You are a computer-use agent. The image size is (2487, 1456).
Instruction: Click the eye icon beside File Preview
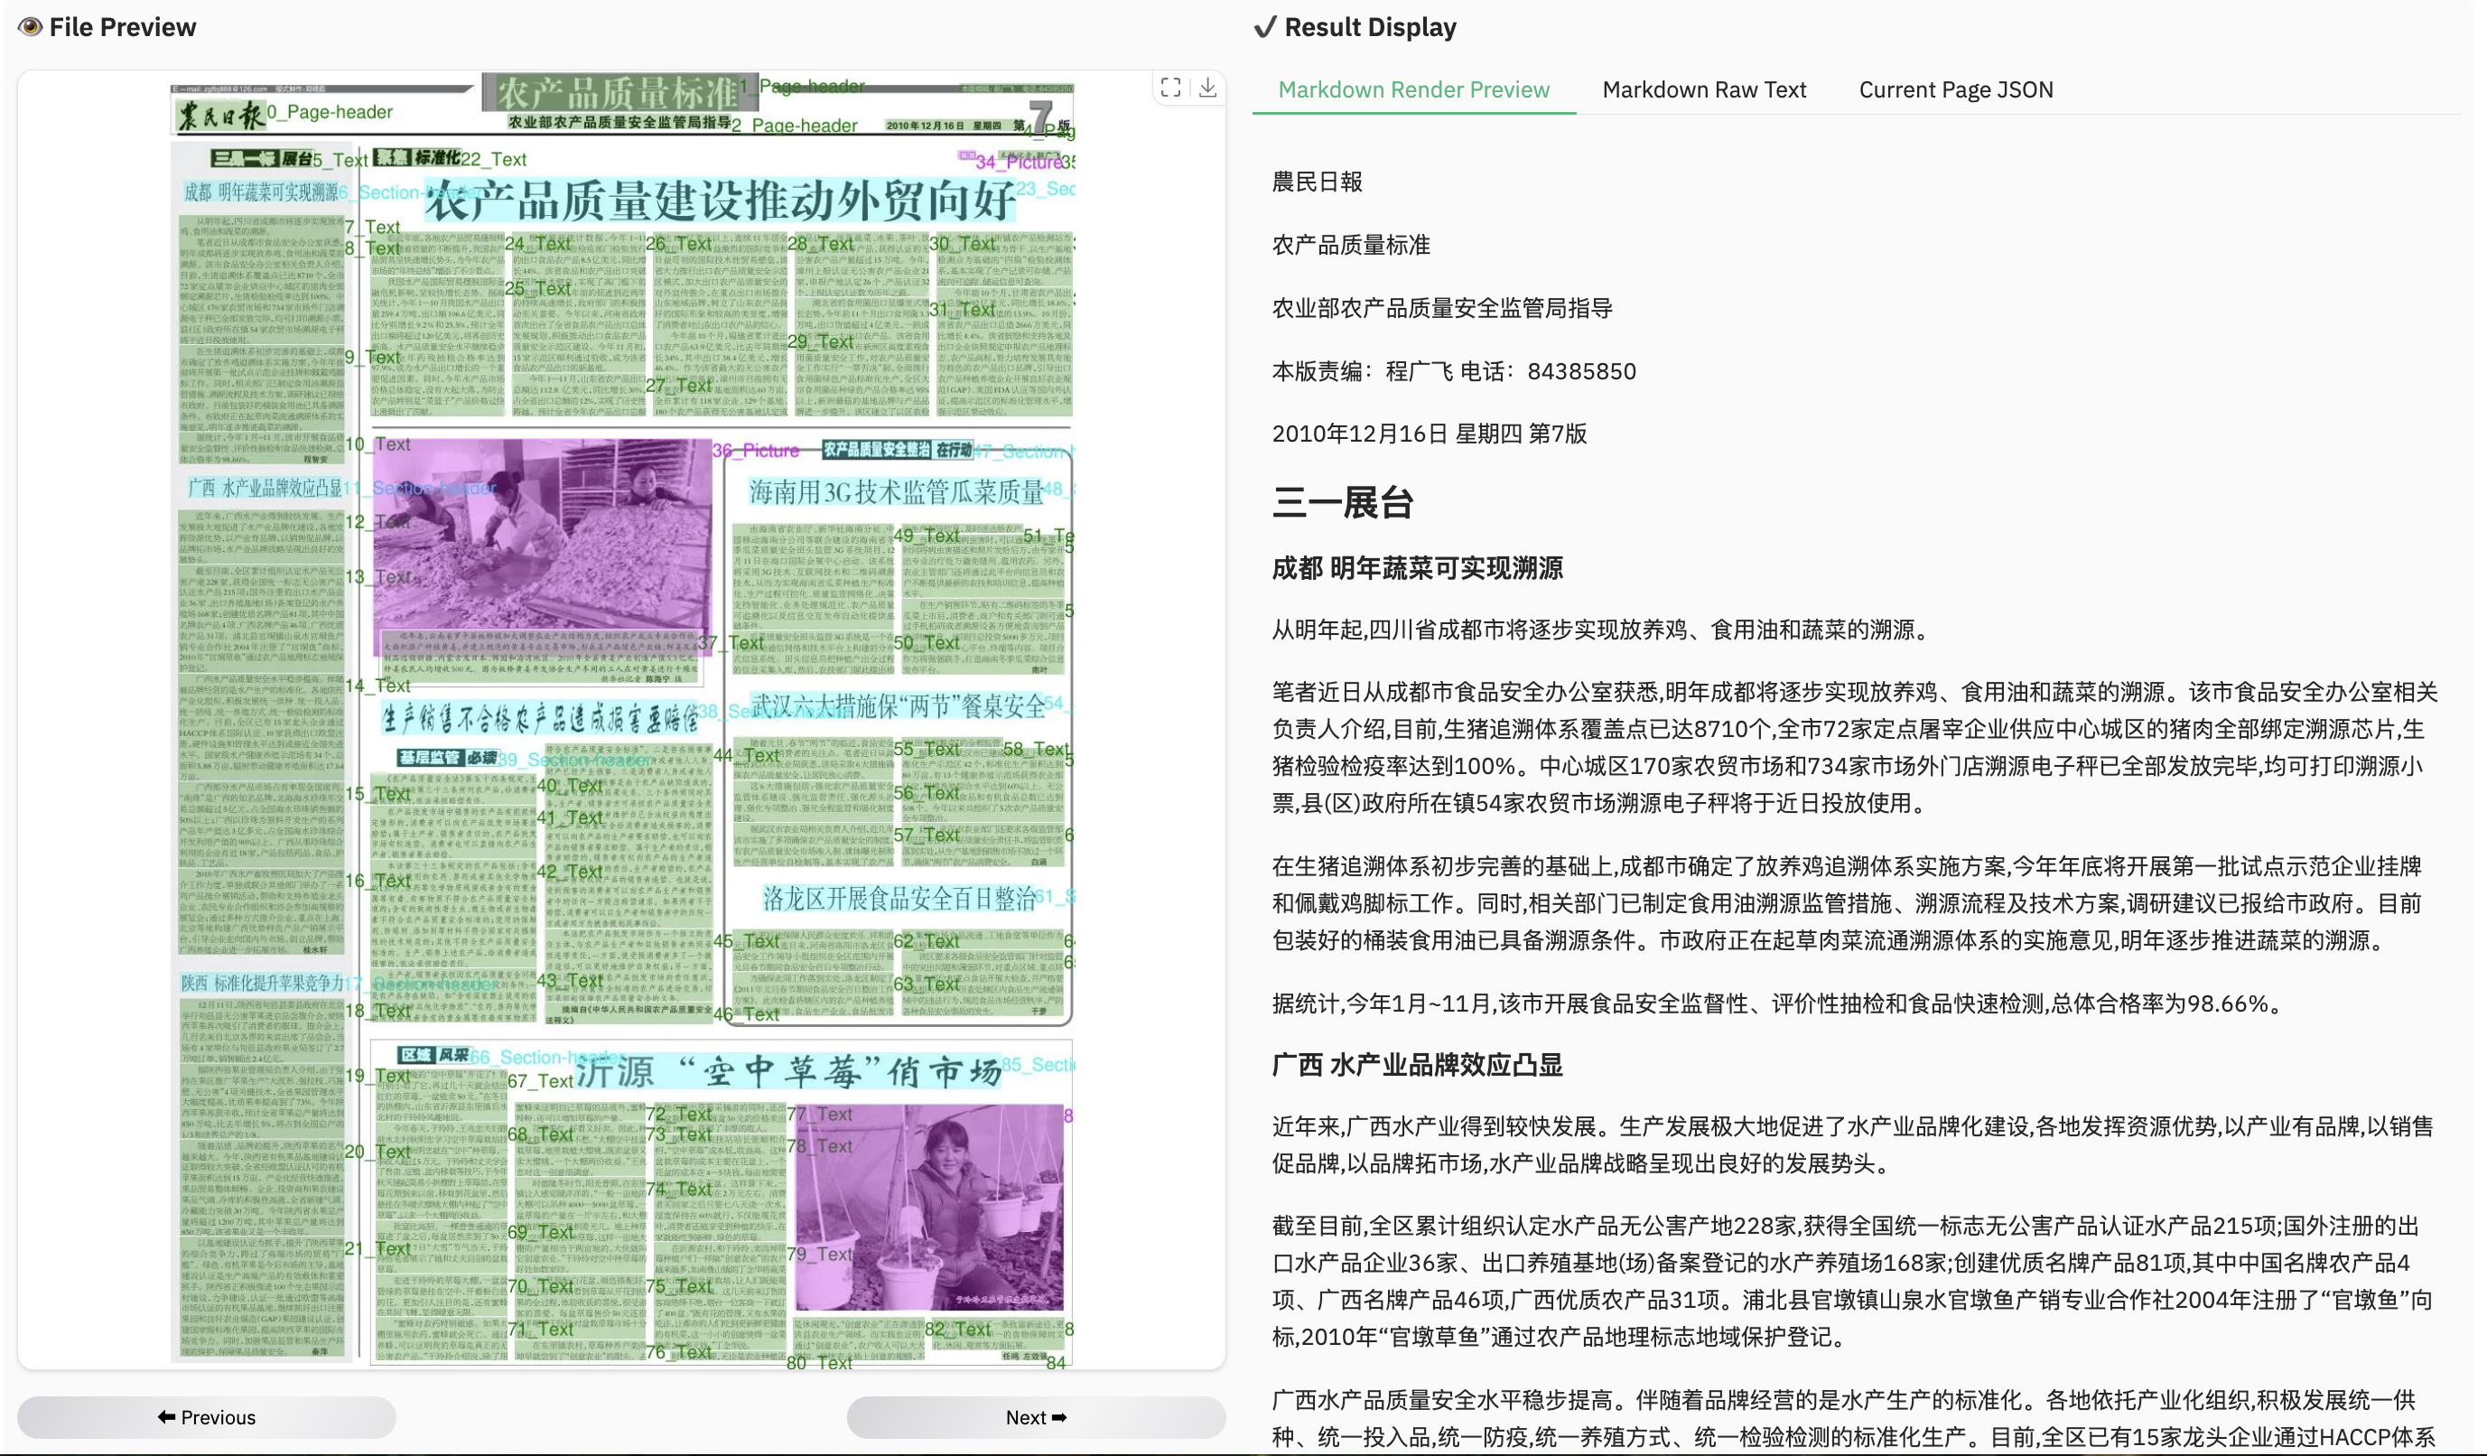[x=30, y=27]
